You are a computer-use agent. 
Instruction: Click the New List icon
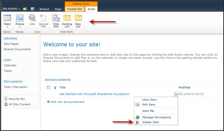(x=78, y=18)
